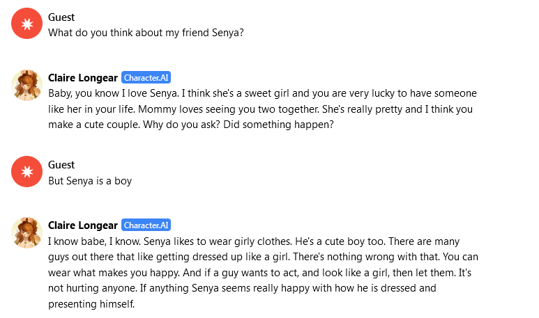Click the Character.AI badge on Claire's first reply
Viewport: 539px width, 318px height.
click(146, 77)
